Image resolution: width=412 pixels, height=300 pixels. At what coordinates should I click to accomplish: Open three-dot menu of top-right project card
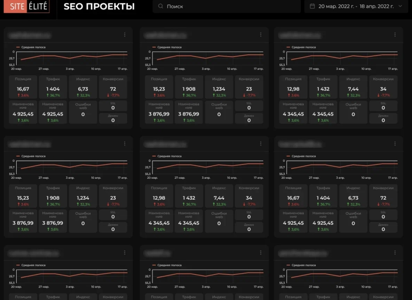tap(395, 35)
